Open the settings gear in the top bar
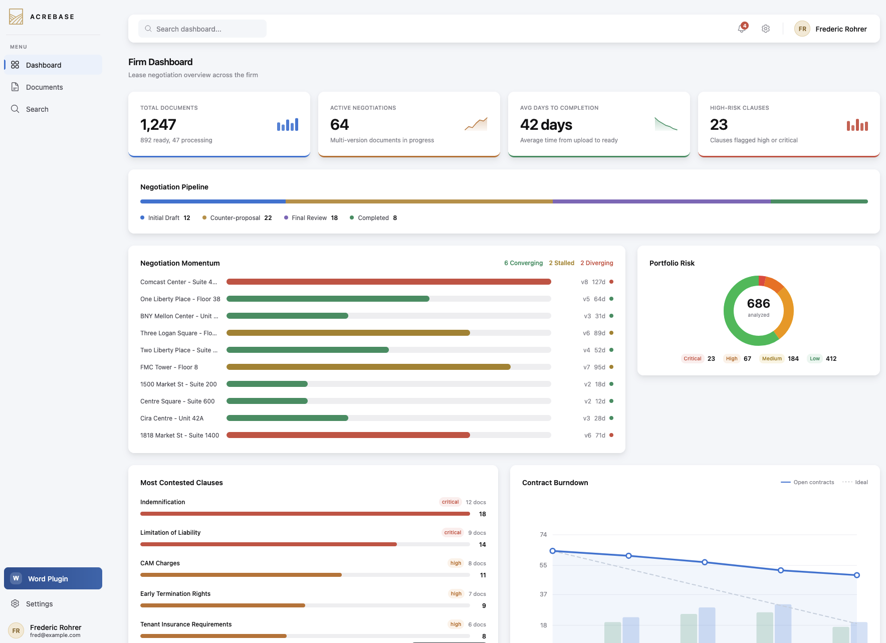This screenshot has width=886, height=643. (765, 29)
